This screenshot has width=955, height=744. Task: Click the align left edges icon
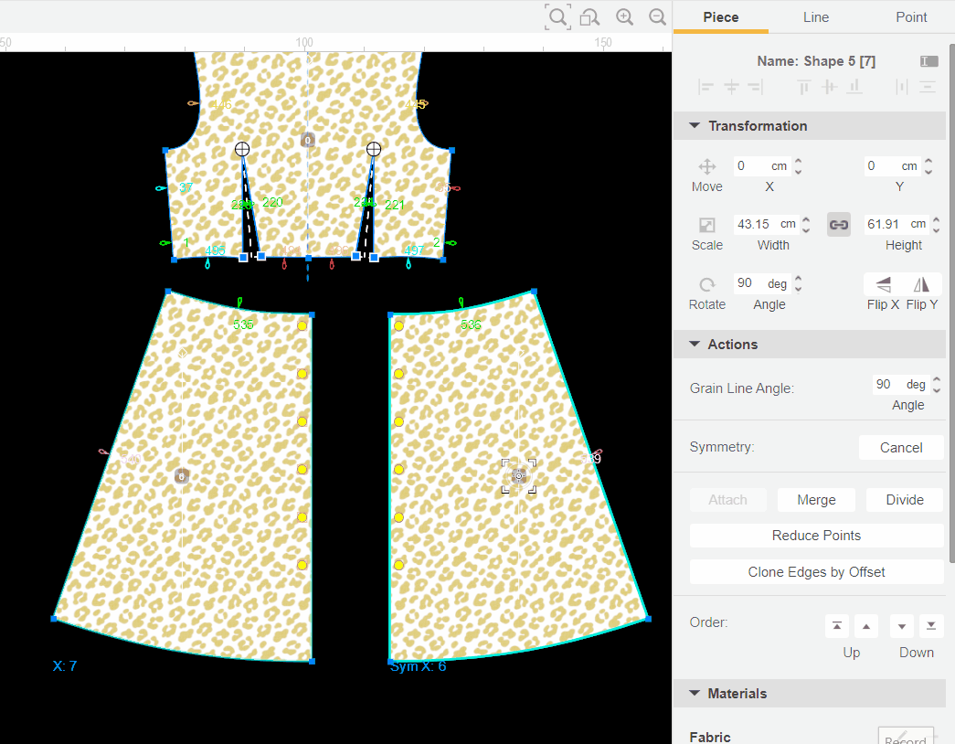706,87
